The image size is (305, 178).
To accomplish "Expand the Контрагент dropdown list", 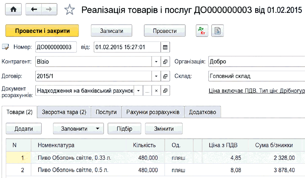I will 156,62.
